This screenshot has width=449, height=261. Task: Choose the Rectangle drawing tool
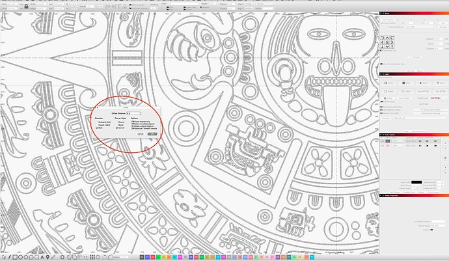15,257
